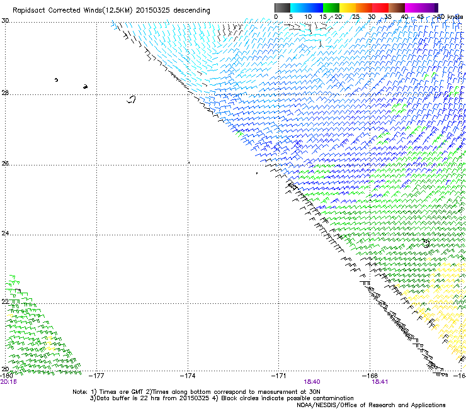Click the latitude label '24'
The image size is (466, 409).
coord(5,233)
